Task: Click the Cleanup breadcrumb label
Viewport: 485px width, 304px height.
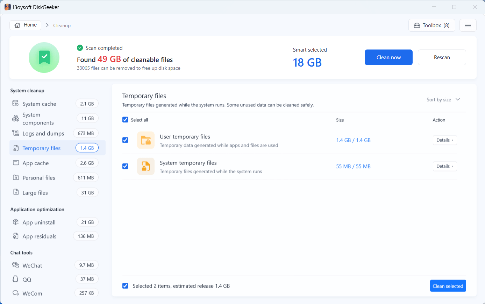Action: pyautogui.click(x=62, y=25)
